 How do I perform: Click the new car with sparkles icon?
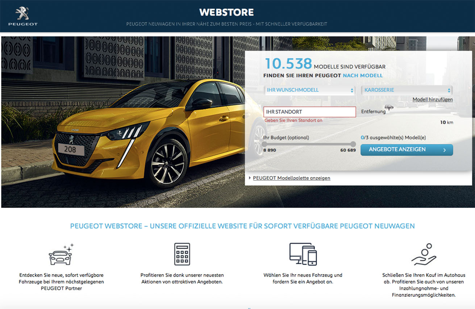[61, 254]
